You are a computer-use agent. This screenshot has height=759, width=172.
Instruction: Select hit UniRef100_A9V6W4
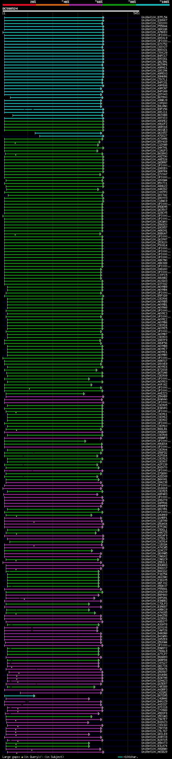(x=154, y=181)
